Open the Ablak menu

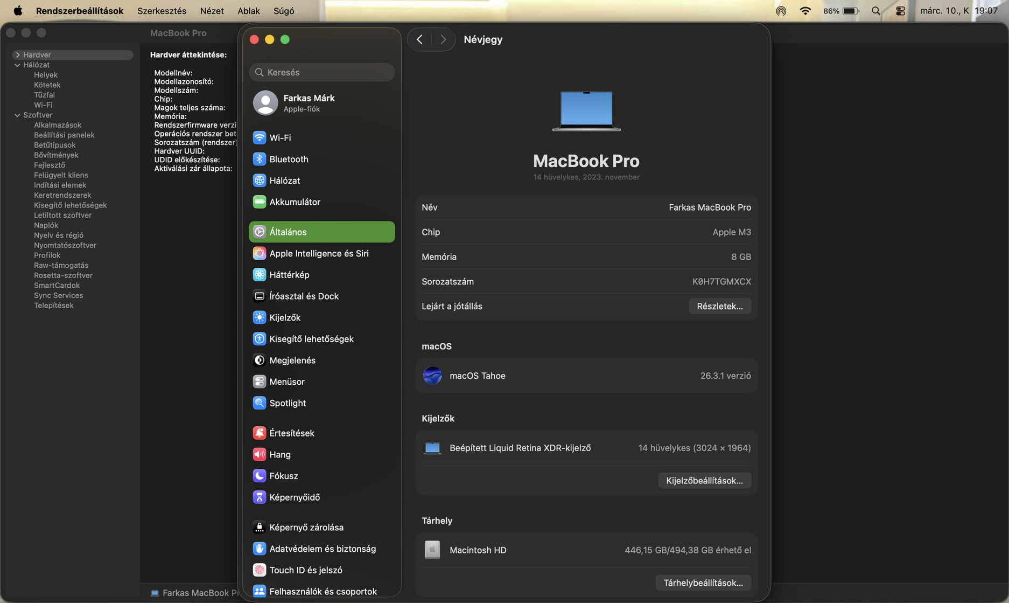coord(249,11)
